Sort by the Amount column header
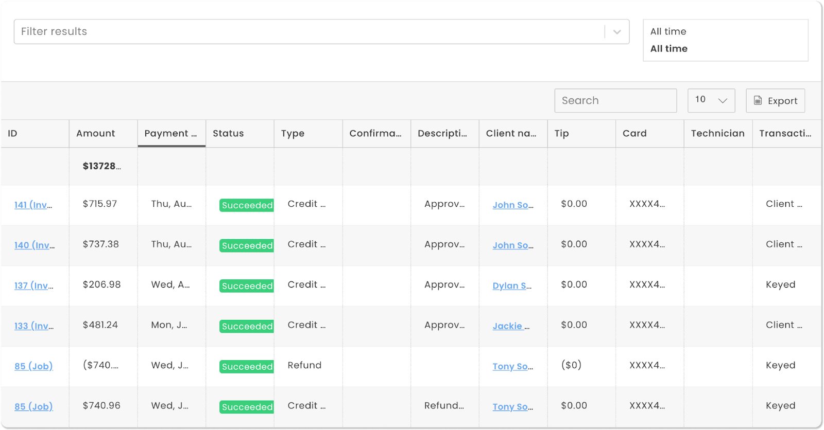The image size is (824, 430). (96, 133)
